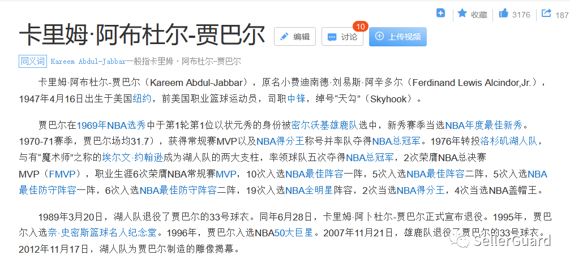570x264 pixels.
Task: Click NBA得分王 link after 2次当选
Action: click(x=421, y=189)
